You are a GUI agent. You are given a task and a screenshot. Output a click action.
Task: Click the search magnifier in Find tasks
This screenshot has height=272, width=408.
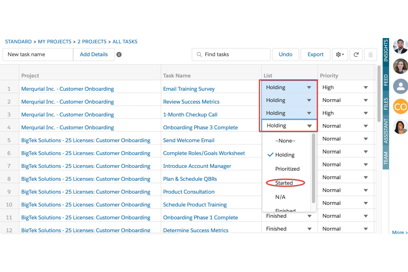pyautogui.click(x=199, y=54)
